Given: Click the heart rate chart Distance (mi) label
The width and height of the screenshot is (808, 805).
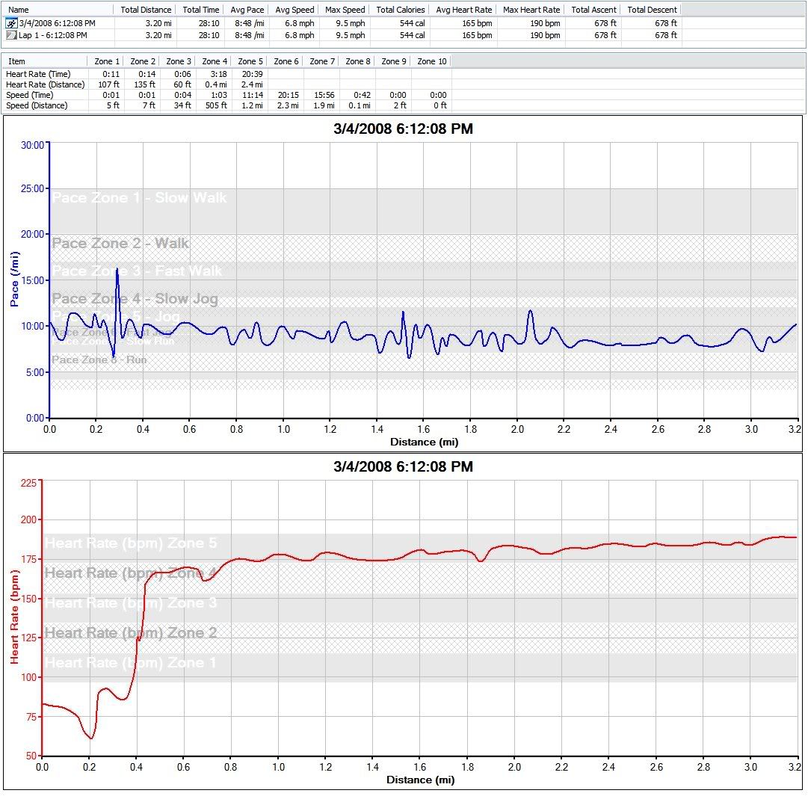Looking at the screenshot, I should [419, 780].
